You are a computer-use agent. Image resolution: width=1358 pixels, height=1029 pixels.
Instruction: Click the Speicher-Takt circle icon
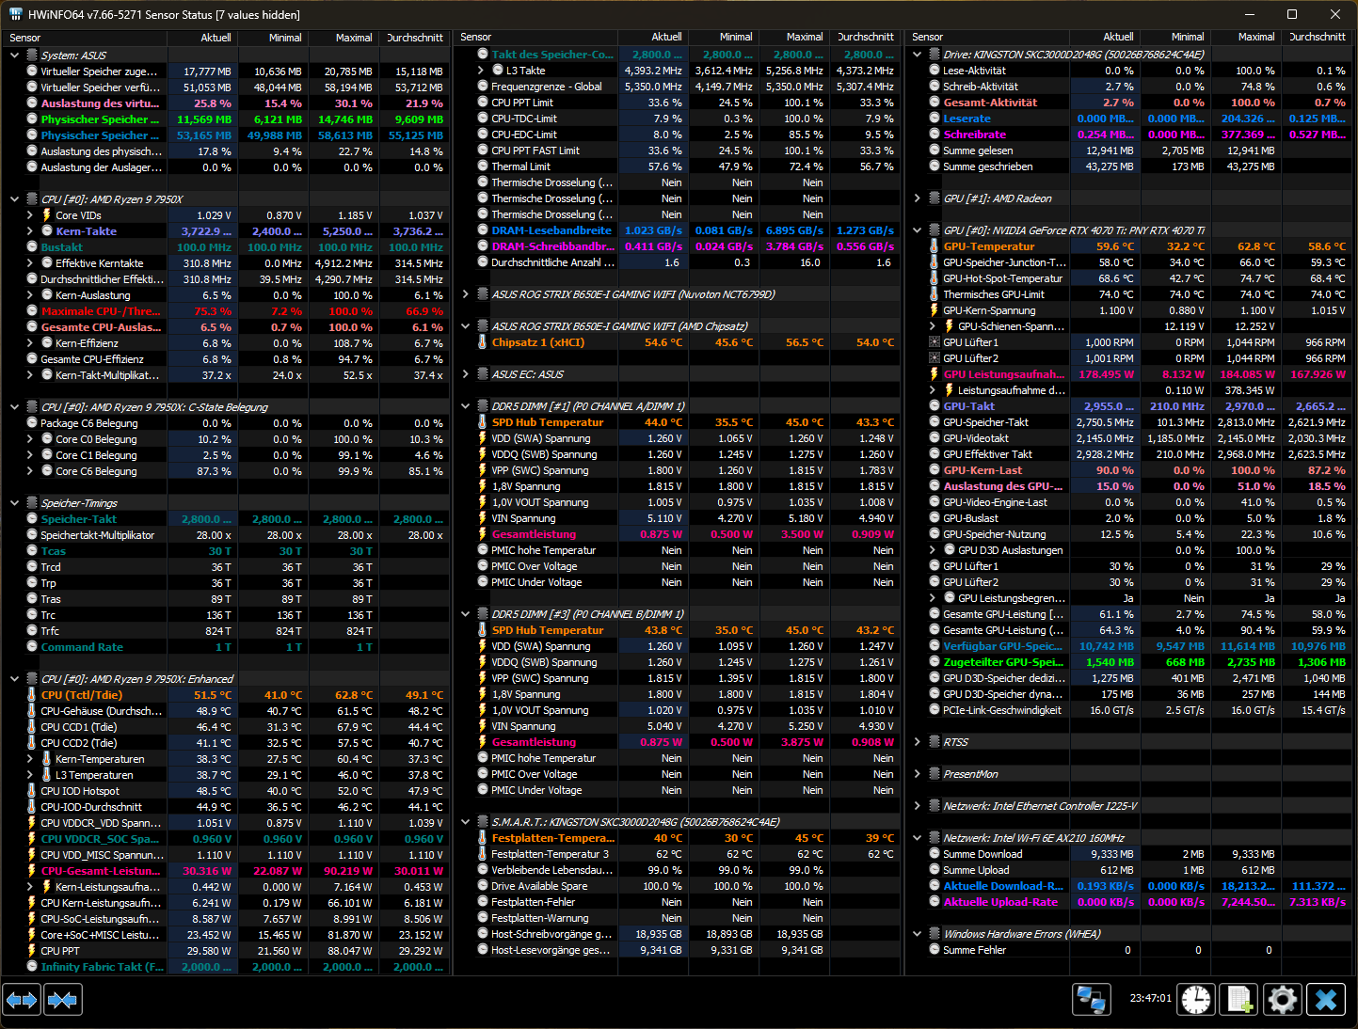32,519
